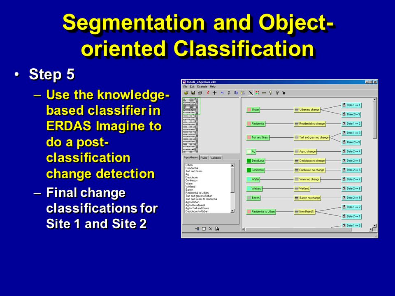This screenshot has width=395, height=296.
Task: Click the 'Coniferous no change' rule node
Action: point(309,170)
